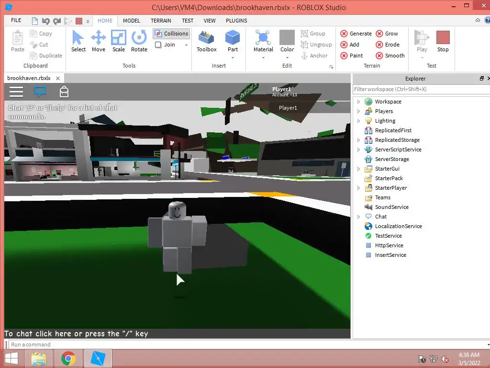Open the PLUGINS ribbon tab
The width and height of the screenshot is (490, 368).
(x=236, y=21)
